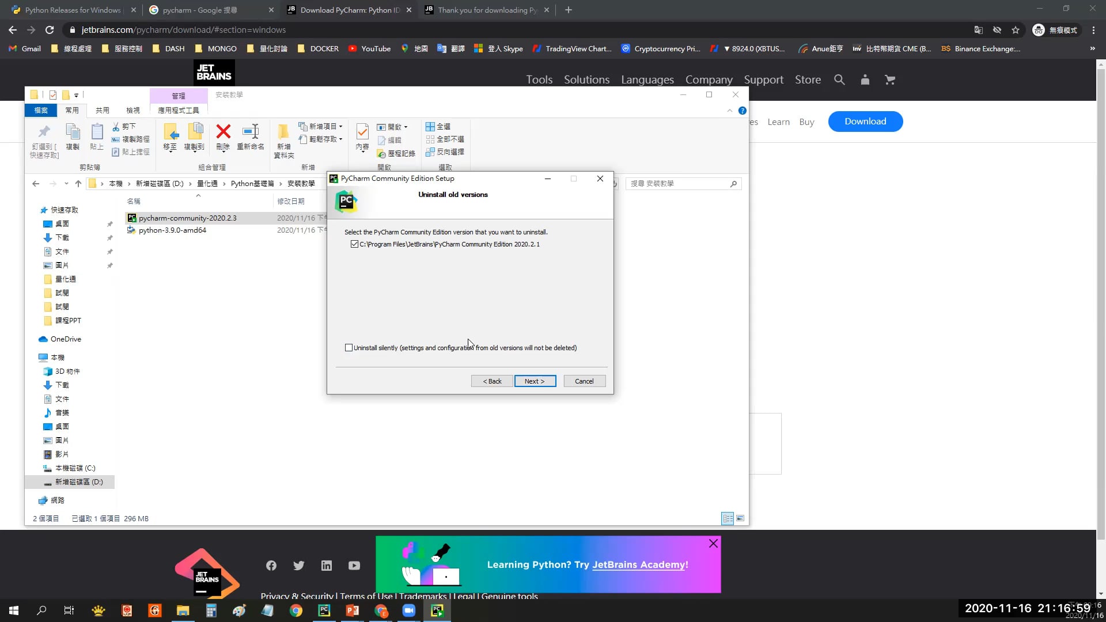The image size is (1106, 622).
Task: Enable the Uninstall silently checkbox
Action: pyautogui.click(x=349, y=348)
